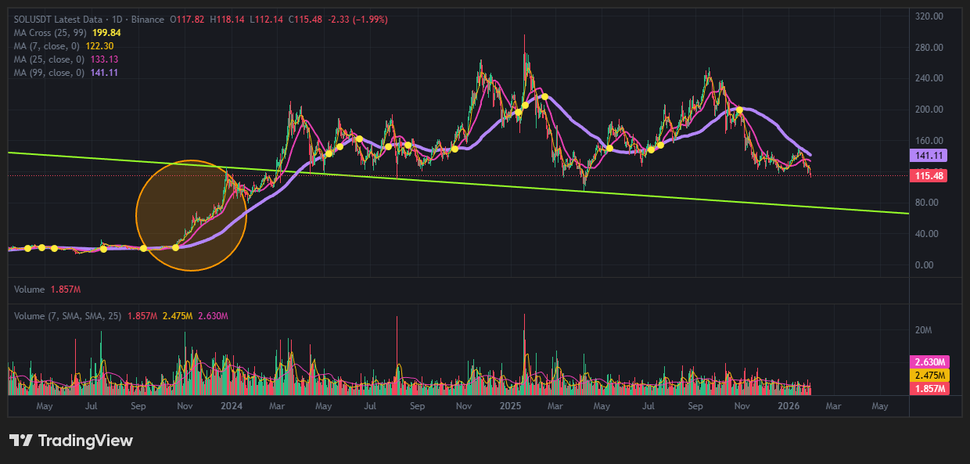Click the 2025 label on time axis
The height and width of the screenshot is (464, 970).
tap(511, 406)
